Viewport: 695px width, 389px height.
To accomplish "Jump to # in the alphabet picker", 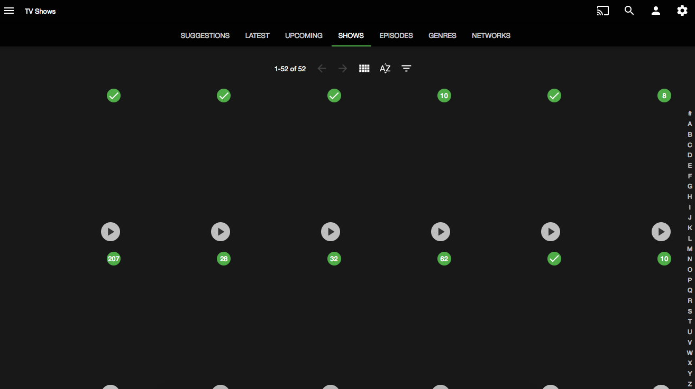I will click(690, 113).
